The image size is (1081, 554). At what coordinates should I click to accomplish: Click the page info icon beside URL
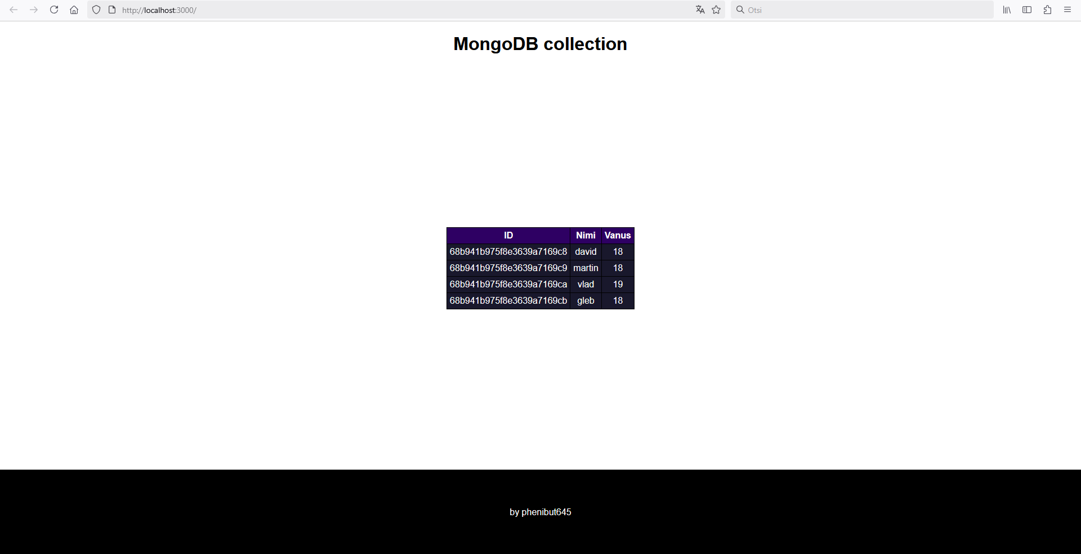(x=112, y=10)
